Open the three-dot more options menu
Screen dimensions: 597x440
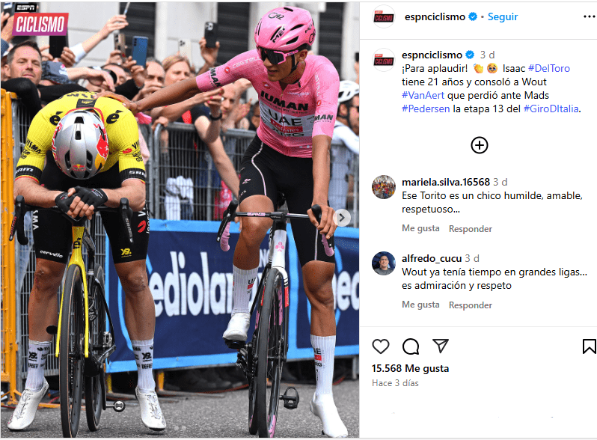(x=590, y=16)
